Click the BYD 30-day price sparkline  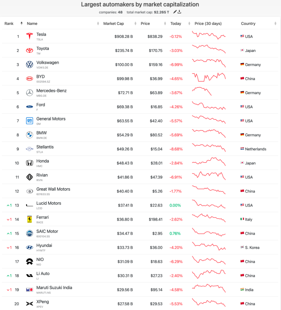[x=209, y=77]
